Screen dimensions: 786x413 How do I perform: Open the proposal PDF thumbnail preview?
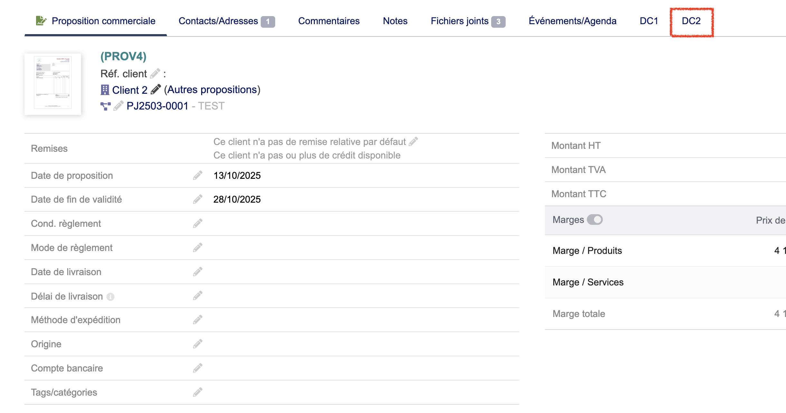coord(53,84)
